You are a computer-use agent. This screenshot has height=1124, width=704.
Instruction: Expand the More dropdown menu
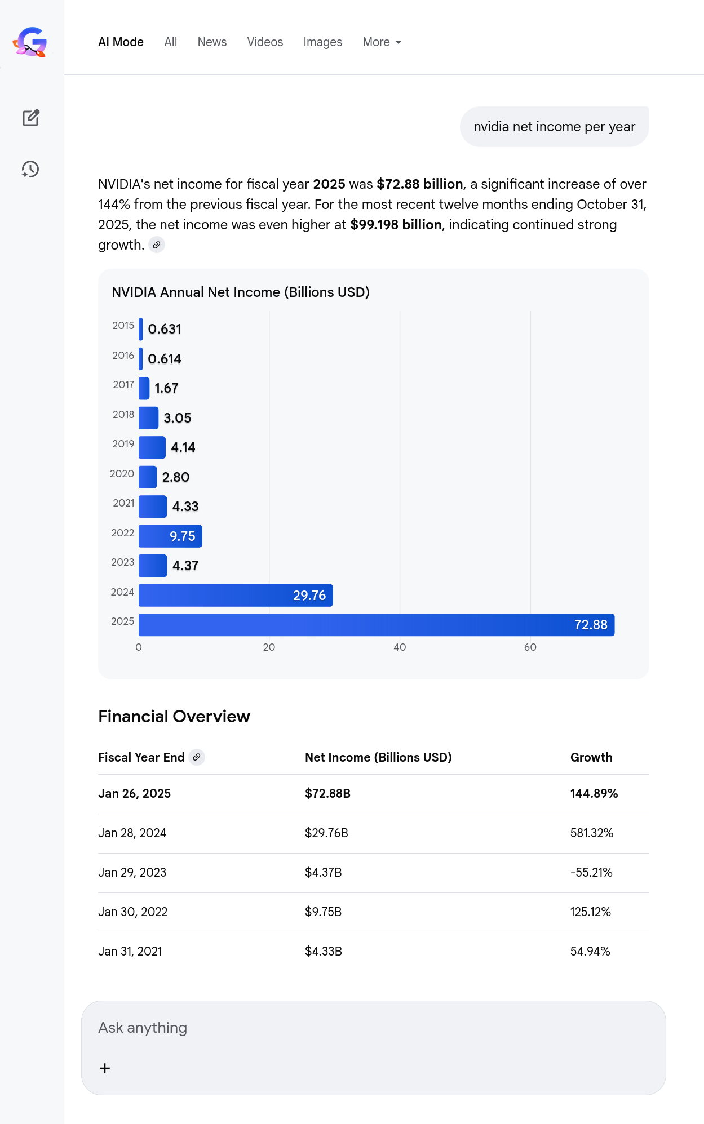(382, 42)
